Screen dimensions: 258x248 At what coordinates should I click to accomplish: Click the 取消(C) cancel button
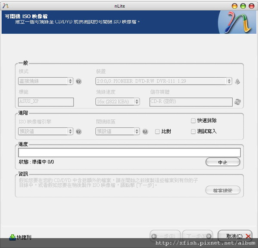235,236
